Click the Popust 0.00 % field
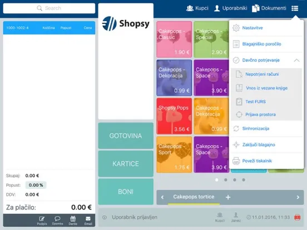The height and width of the screenshot is (230, 307). [x=36, y=185]
